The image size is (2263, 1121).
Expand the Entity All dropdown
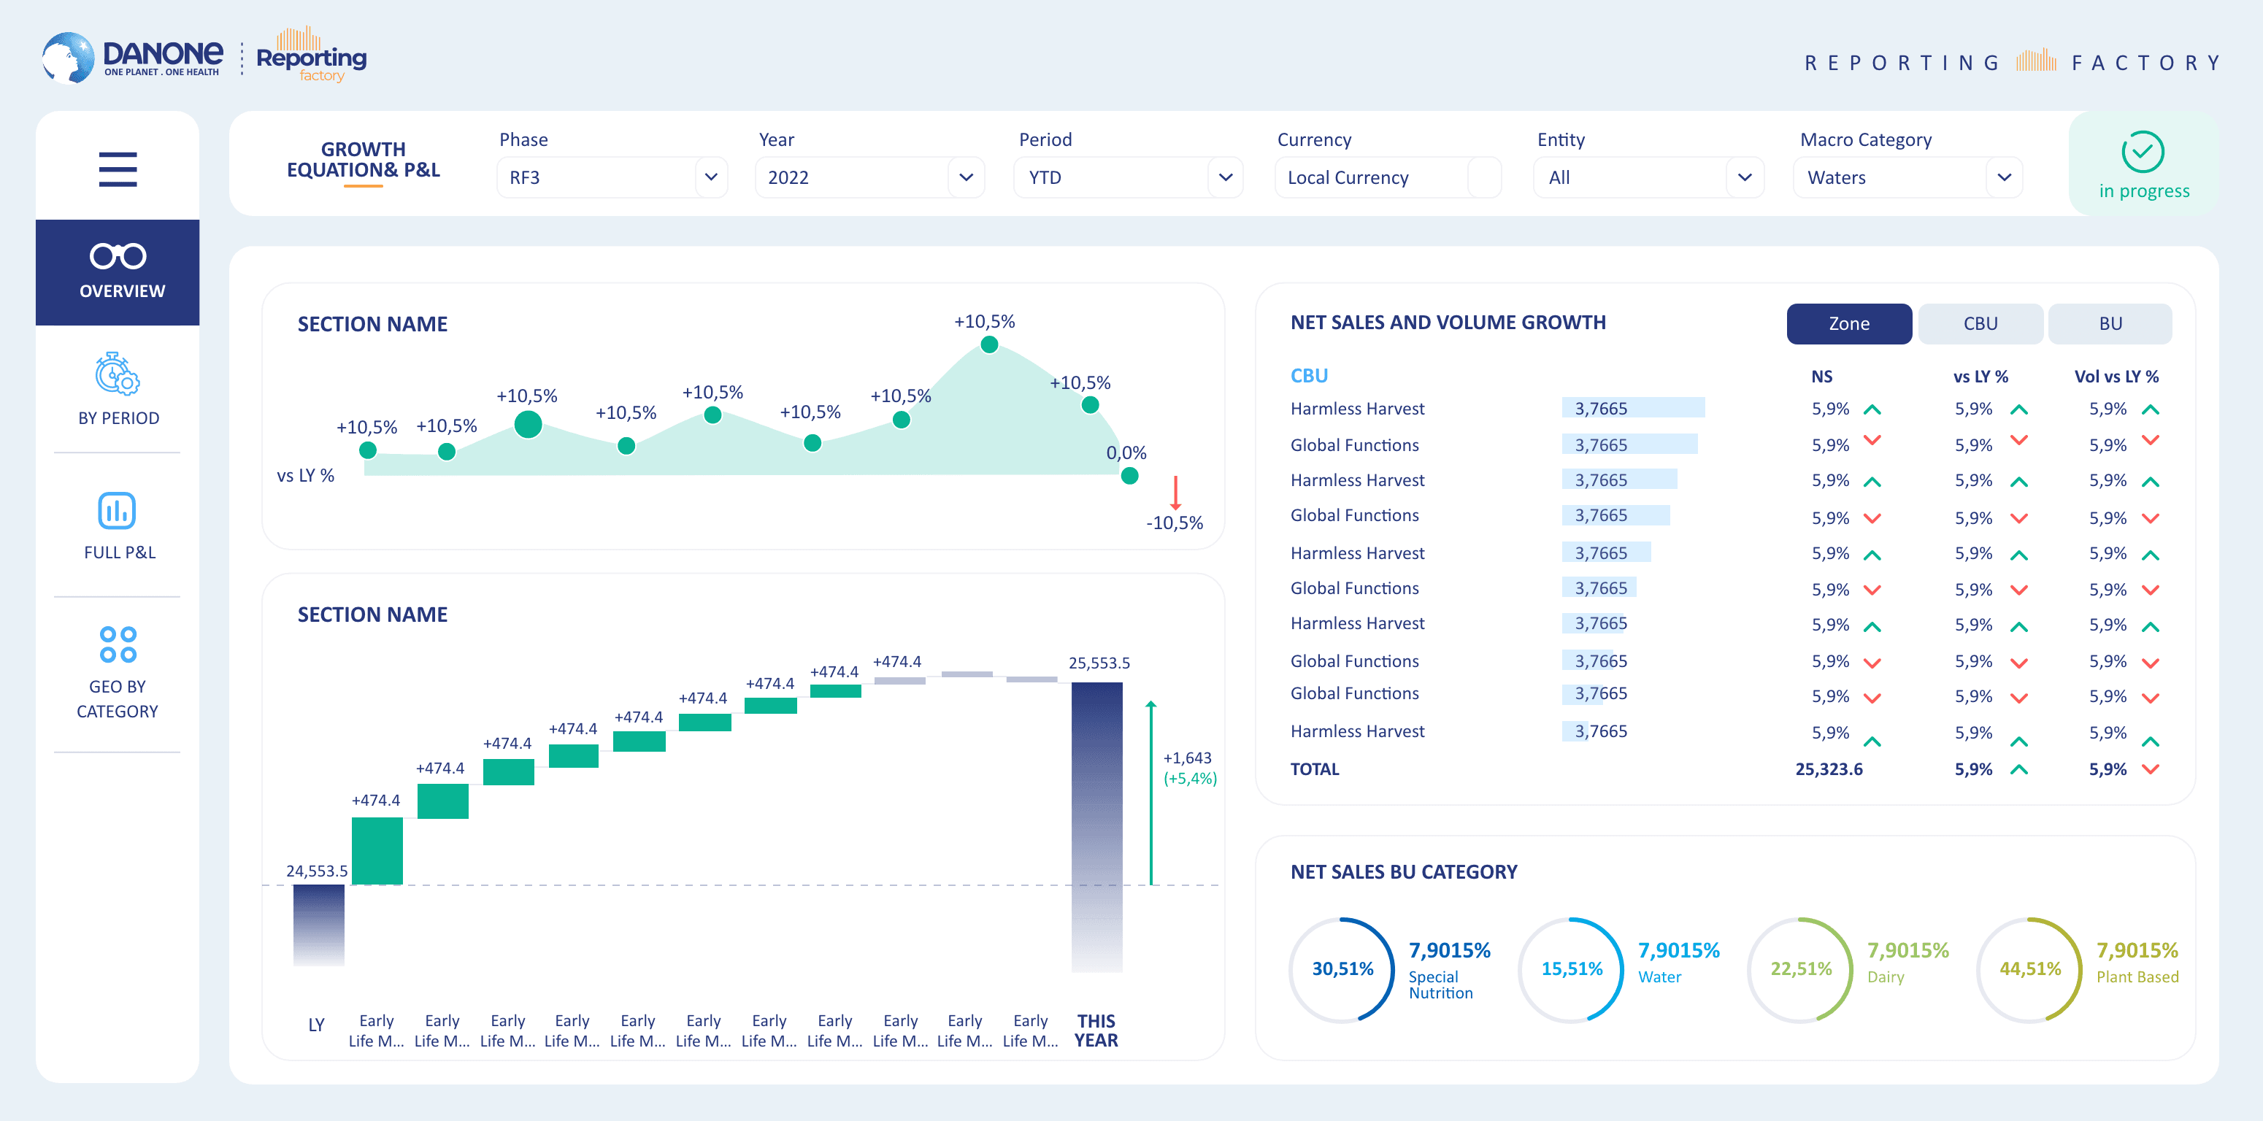click(1648, 177)
